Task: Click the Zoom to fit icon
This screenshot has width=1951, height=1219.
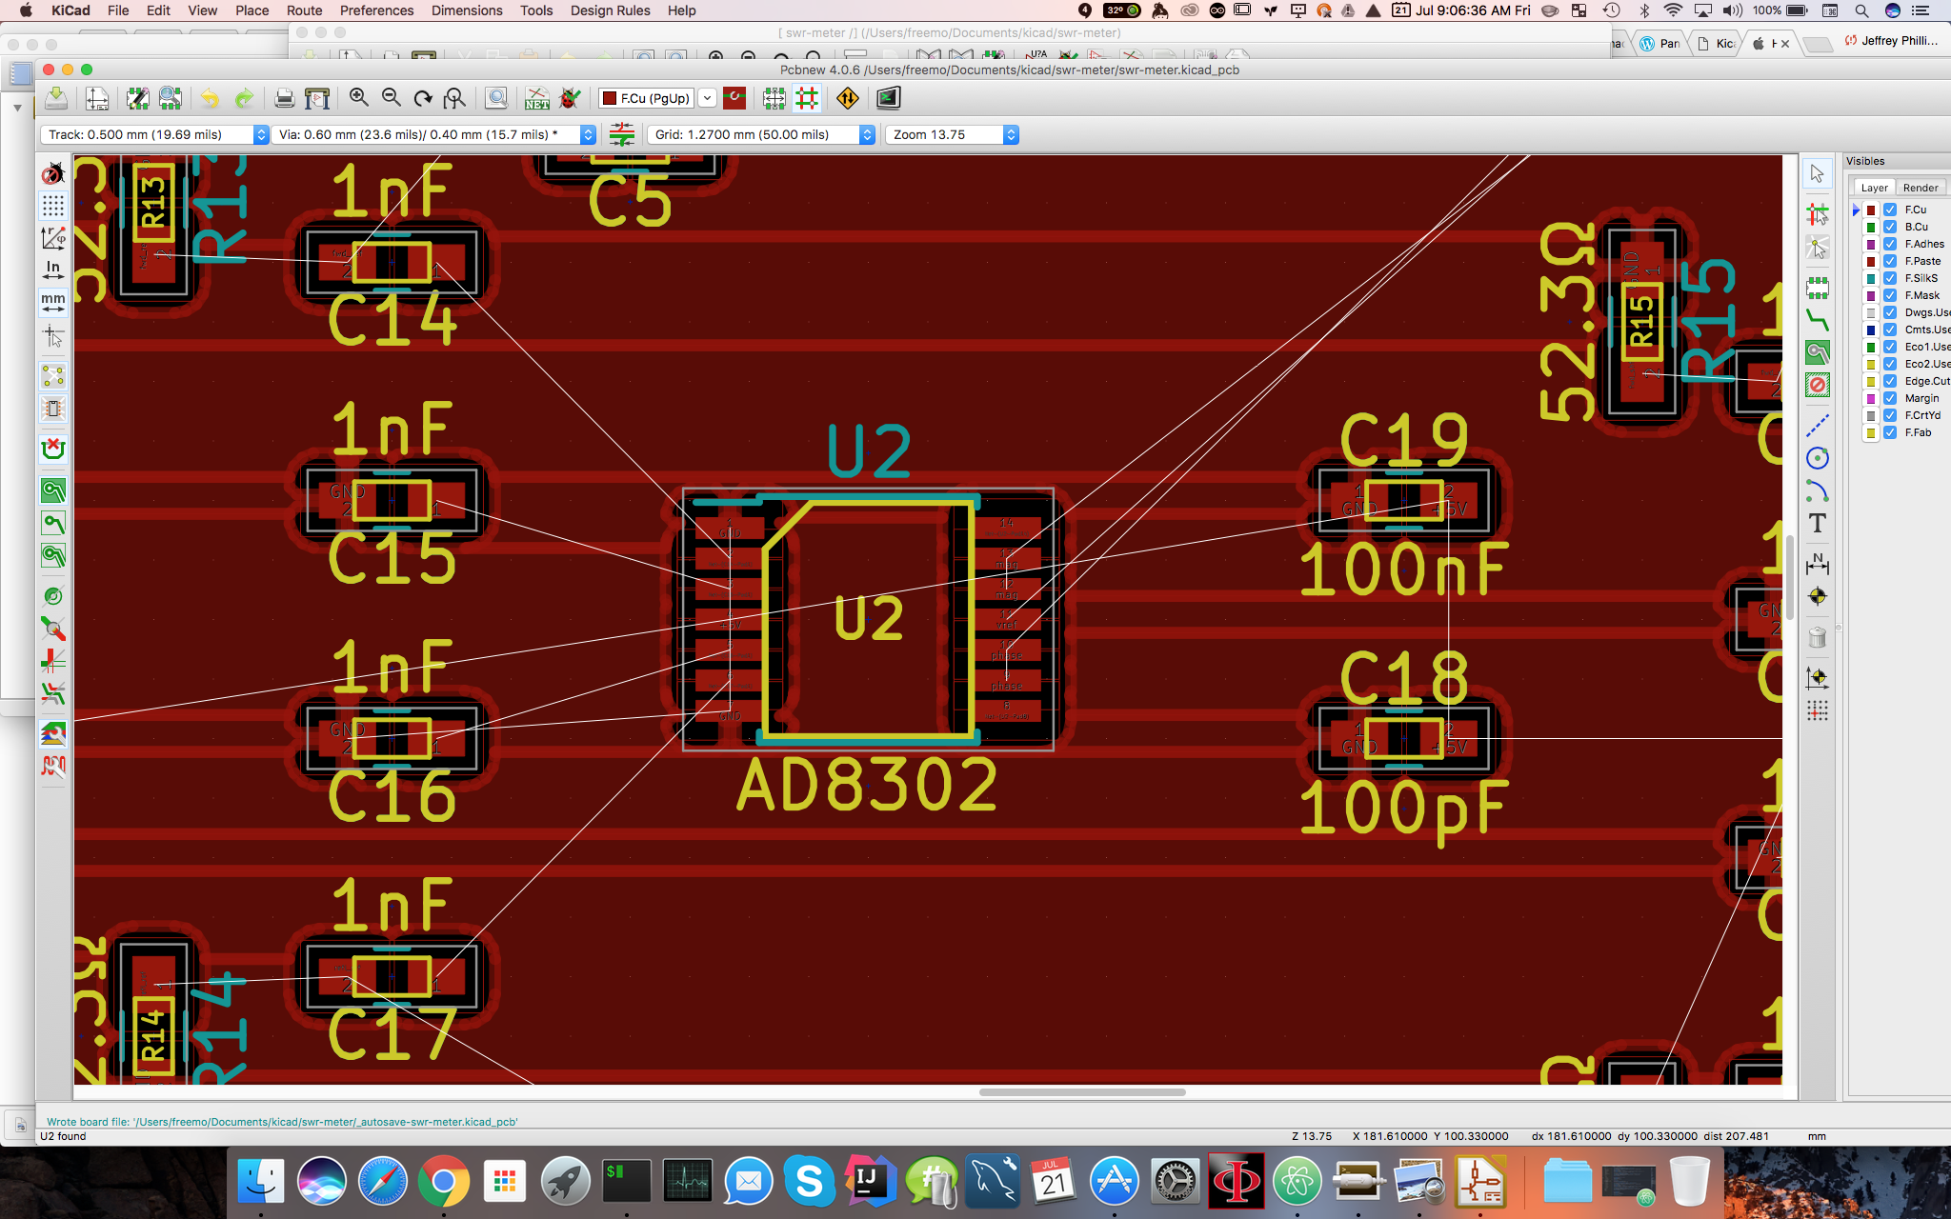Action: point(455,98)
